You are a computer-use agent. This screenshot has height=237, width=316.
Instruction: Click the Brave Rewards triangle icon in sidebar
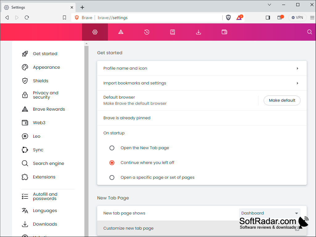(x=25, y=109)
